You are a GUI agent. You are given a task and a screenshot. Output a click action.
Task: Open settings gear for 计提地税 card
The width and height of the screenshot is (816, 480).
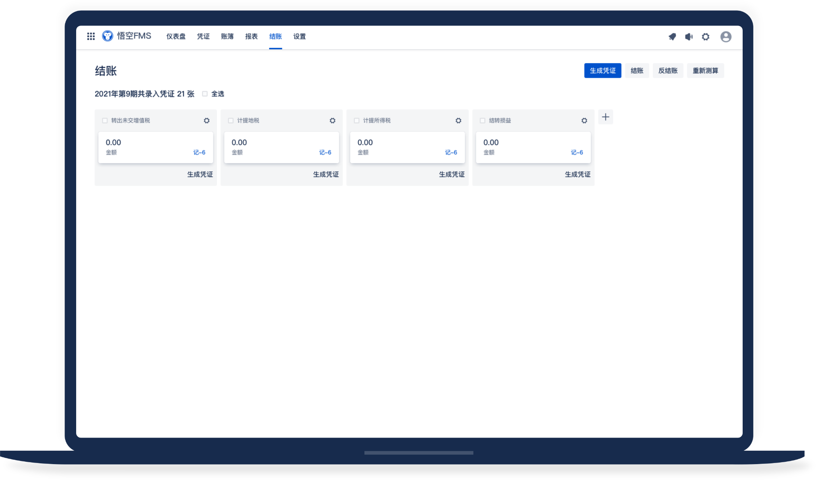(x=332, y=121)
